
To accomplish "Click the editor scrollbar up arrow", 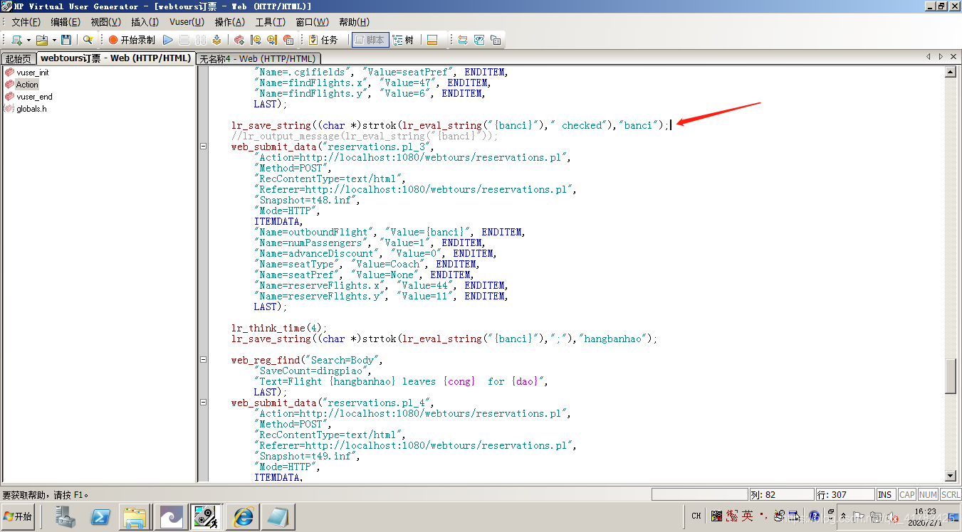I will (x=950, y=72).
